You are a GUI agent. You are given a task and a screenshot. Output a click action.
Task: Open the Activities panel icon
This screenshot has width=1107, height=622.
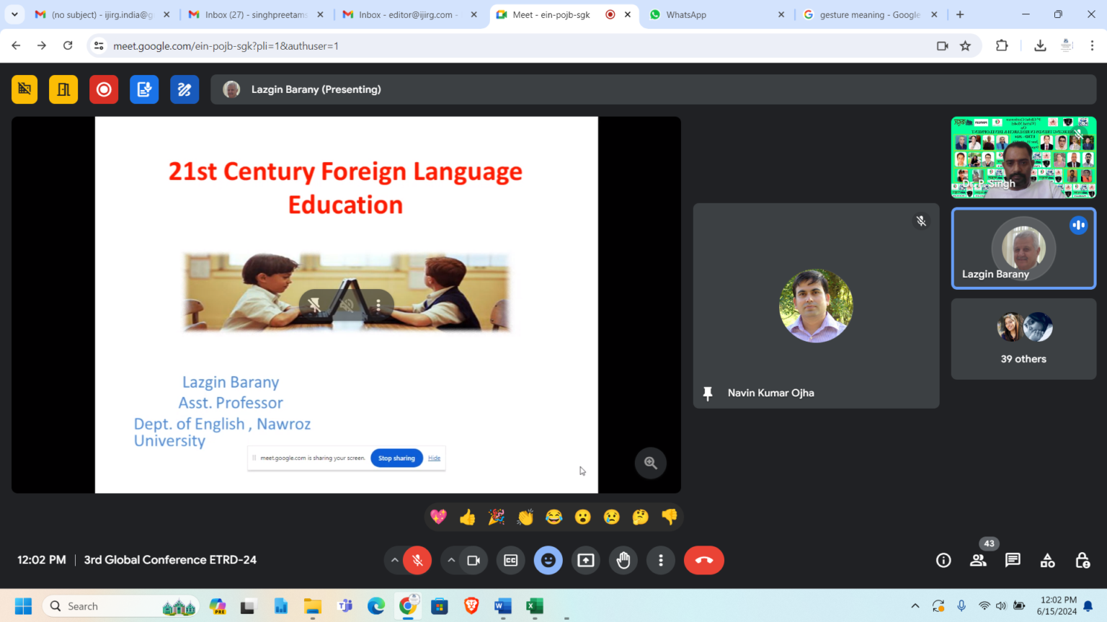click(x=1047, y=560)
